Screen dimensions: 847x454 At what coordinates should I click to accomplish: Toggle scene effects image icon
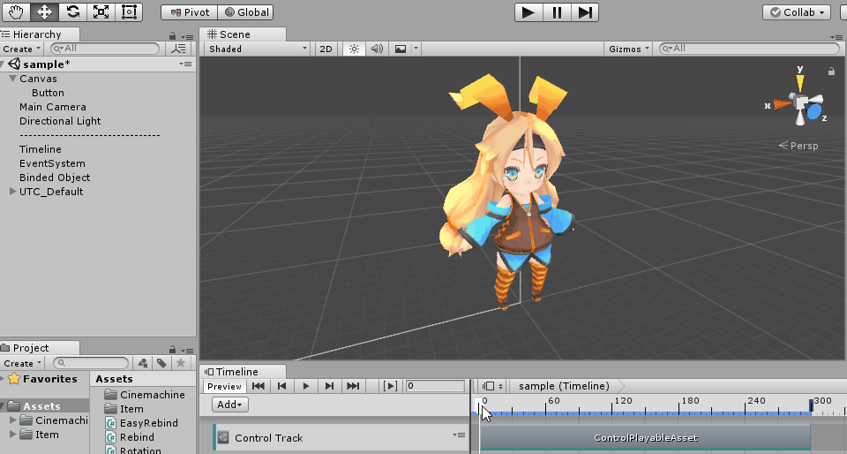pyautogui.click(x=401, y=49)
